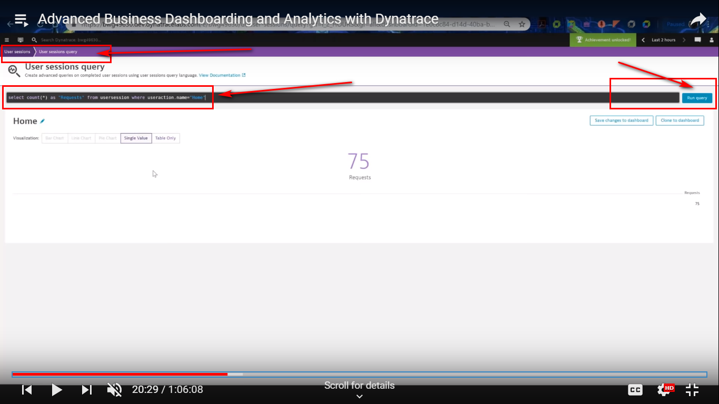Viewport: 719px width, 404px height.
Task: Go to User sessions breadcrumb
Action: pyautogui.click(x=17, y=52)
